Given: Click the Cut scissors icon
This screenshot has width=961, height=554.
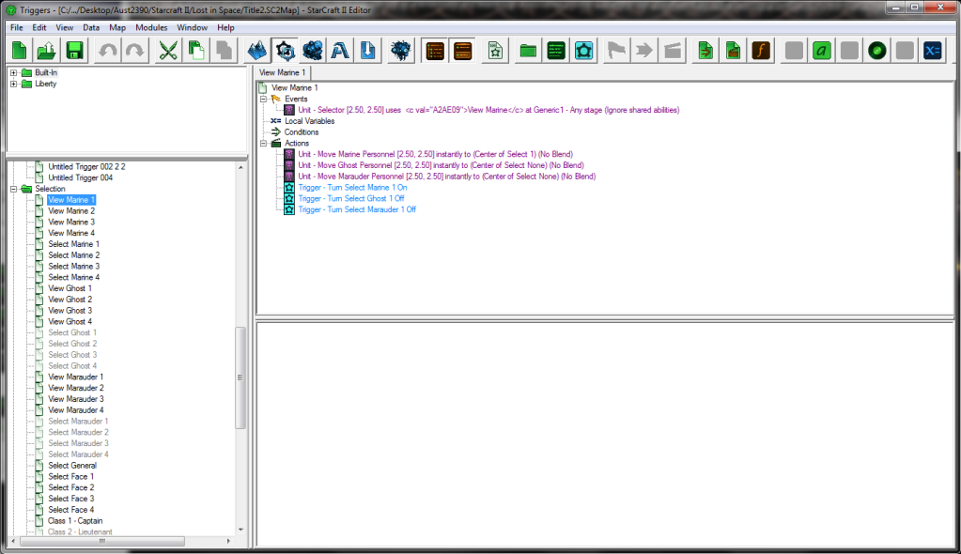Looking at the screenshot, I should coord(168,51).
